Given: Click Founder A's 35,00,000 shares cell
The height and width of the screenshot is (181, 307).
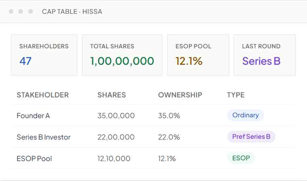Looking at the screenshot, I should point(116,116).
